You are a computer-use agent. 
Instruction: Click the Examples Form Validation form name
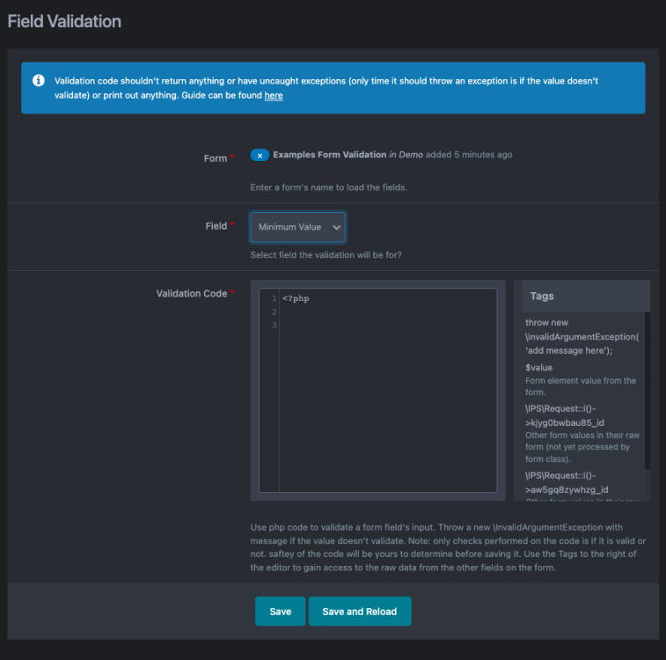point(329,155)
